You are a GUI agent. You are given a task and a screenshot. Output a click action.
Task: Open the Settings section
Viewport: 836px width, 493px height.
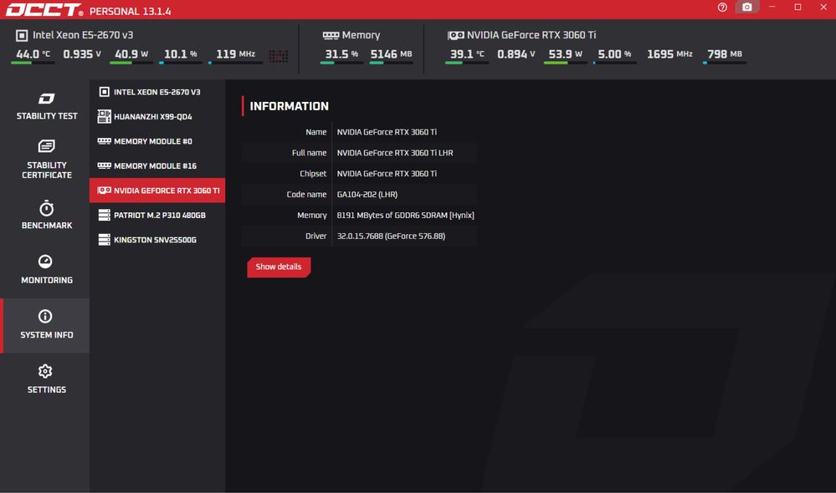pyautogui.click(x=46, y=379)
